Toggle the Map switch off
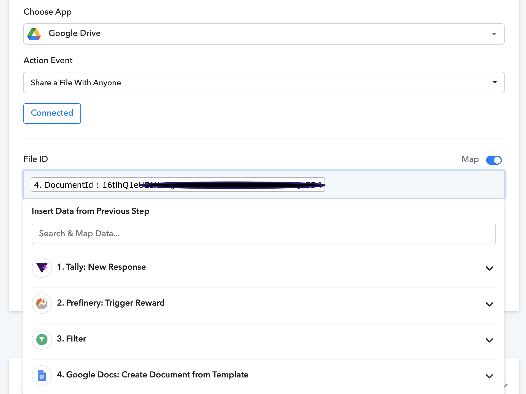The width and height of the screenshot is (526, 394). click(494, 160)
